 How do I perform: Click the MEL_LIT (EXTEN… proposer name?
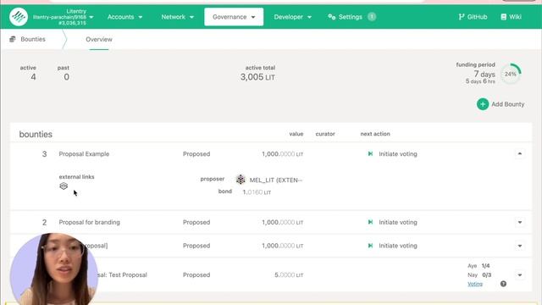point(276,180)
